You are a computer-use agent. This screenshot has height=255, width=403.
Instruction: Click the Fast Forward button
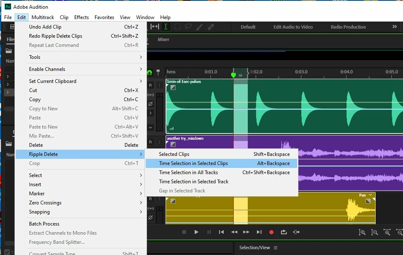(x=246, y=232)
